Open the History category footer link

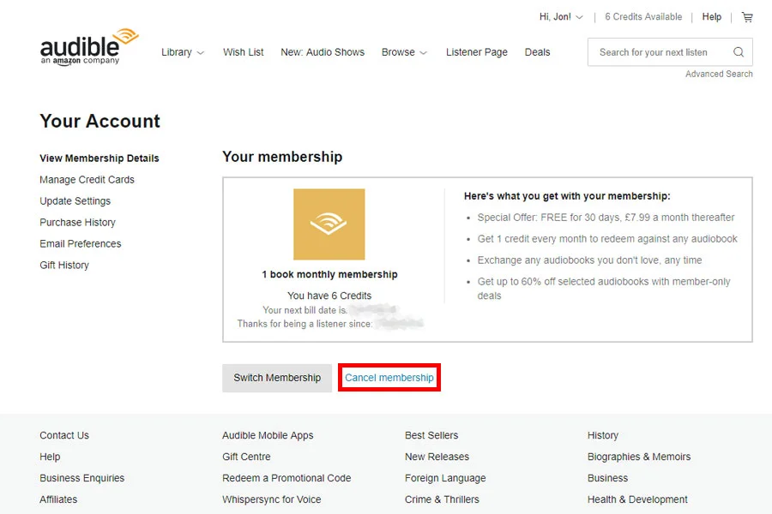[603, 435]
